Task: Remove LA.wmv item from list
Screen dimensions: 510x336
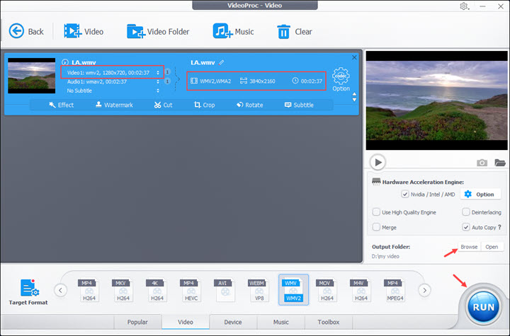Action: coord(354,57)
